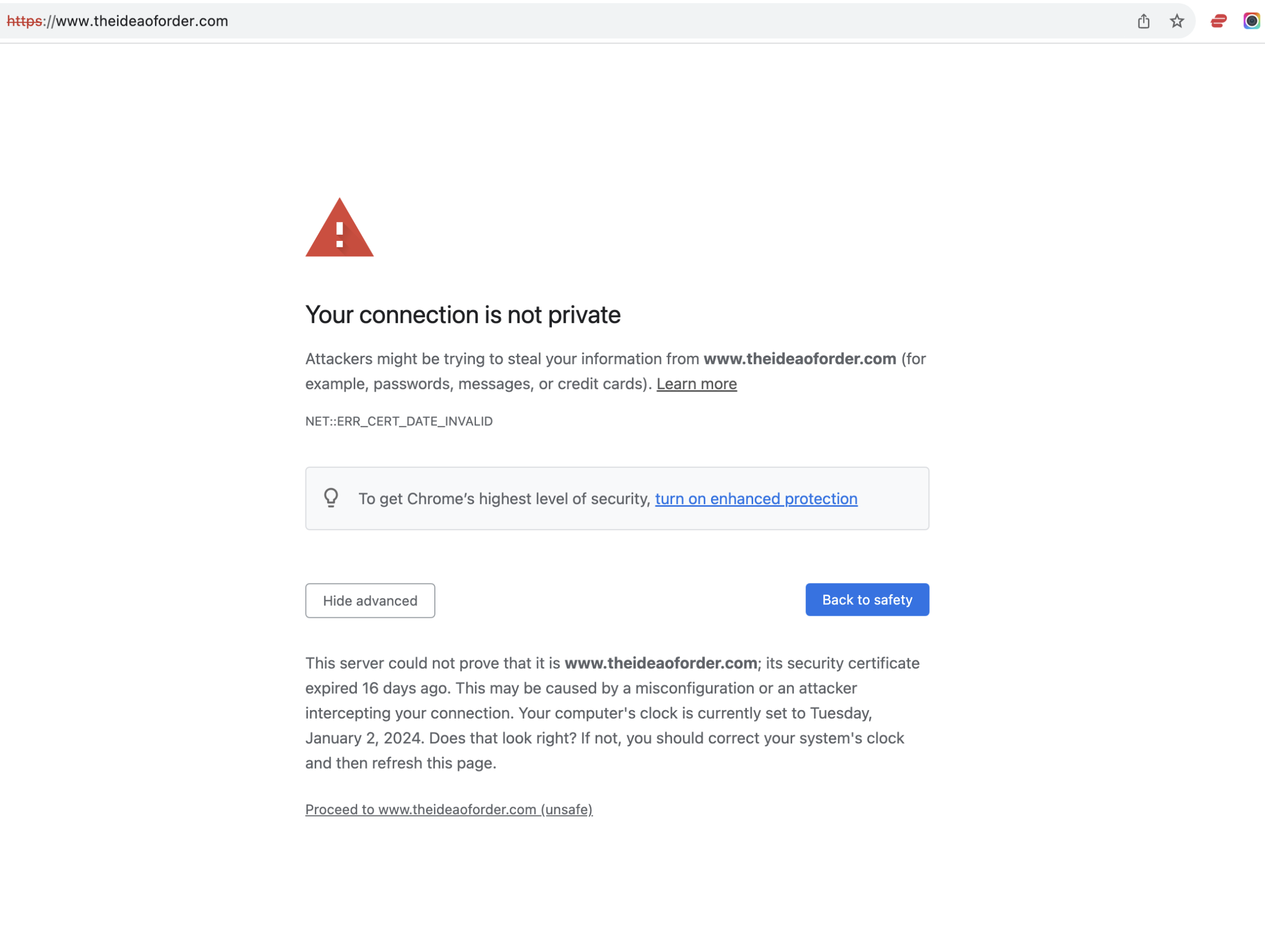This screenshot has height=949, width=1265.
Task: Click the Your connection is not private heading
Action: [463, 315]
